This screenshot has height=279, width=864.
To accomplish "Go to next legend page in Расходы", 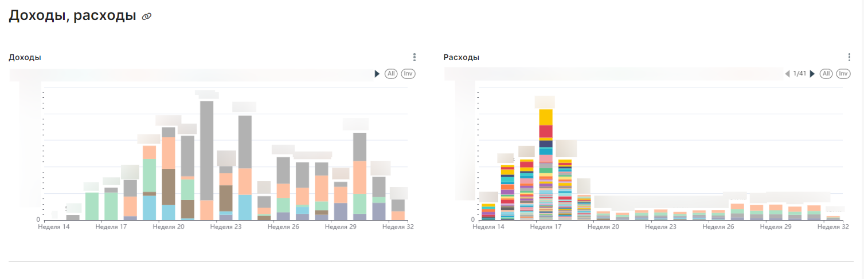I will (x=812, y=74).
